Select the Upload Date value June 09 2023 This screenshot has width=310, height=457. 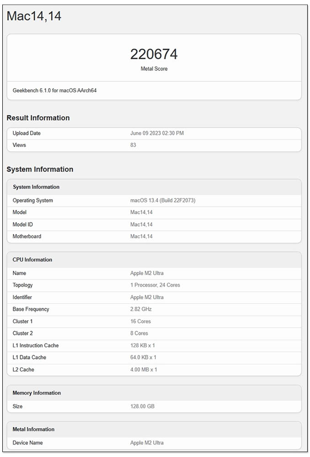[157, 133]
